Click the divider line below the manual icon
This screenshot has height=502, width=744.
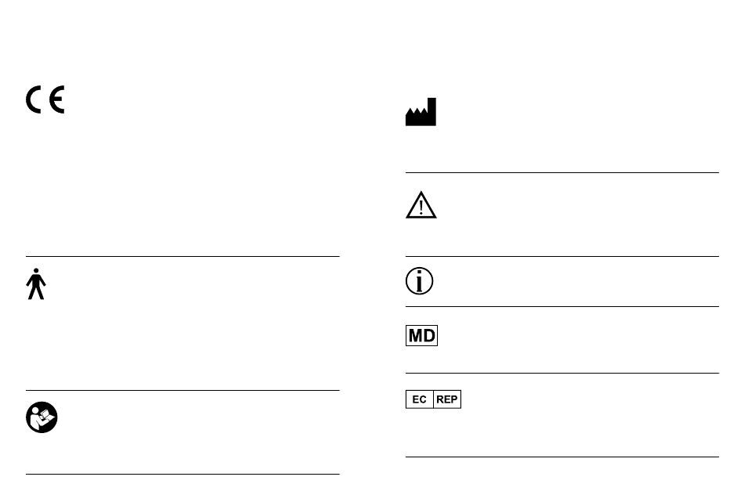coord(182,474)
